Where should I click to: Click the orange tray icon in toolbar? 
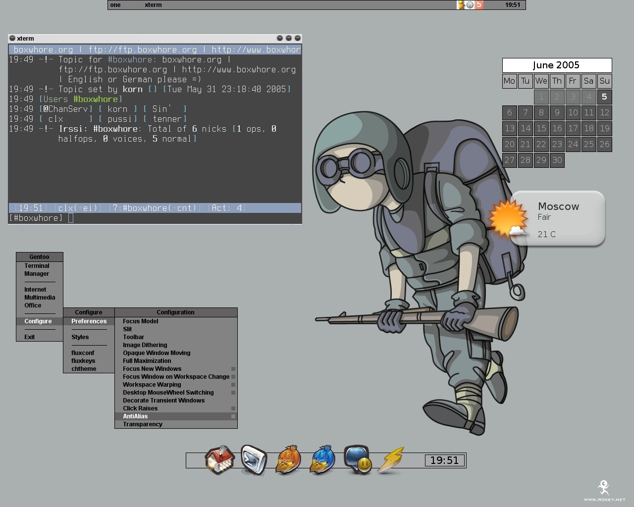[x=479, y=5]
